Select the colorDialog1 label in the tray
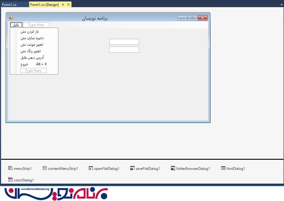The width and height of the screenshot is (284, 201). 24,180
